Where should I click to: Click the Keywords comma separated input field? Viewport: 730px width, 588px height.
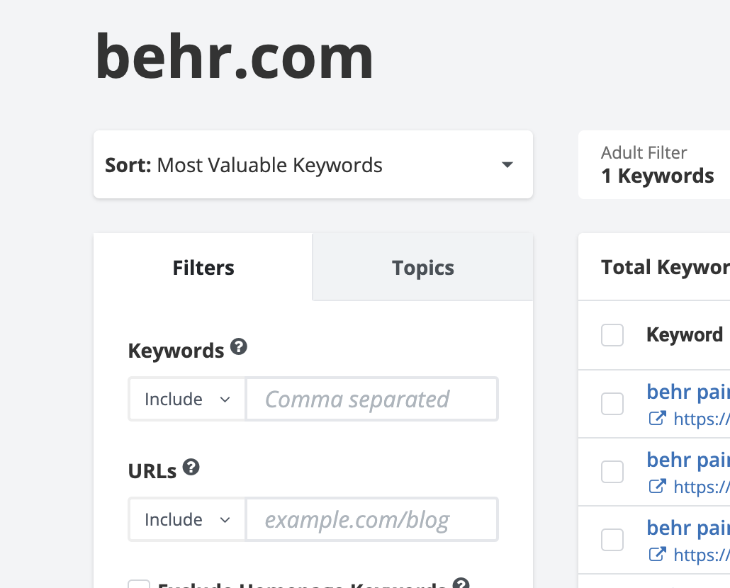tap(371, 400)
